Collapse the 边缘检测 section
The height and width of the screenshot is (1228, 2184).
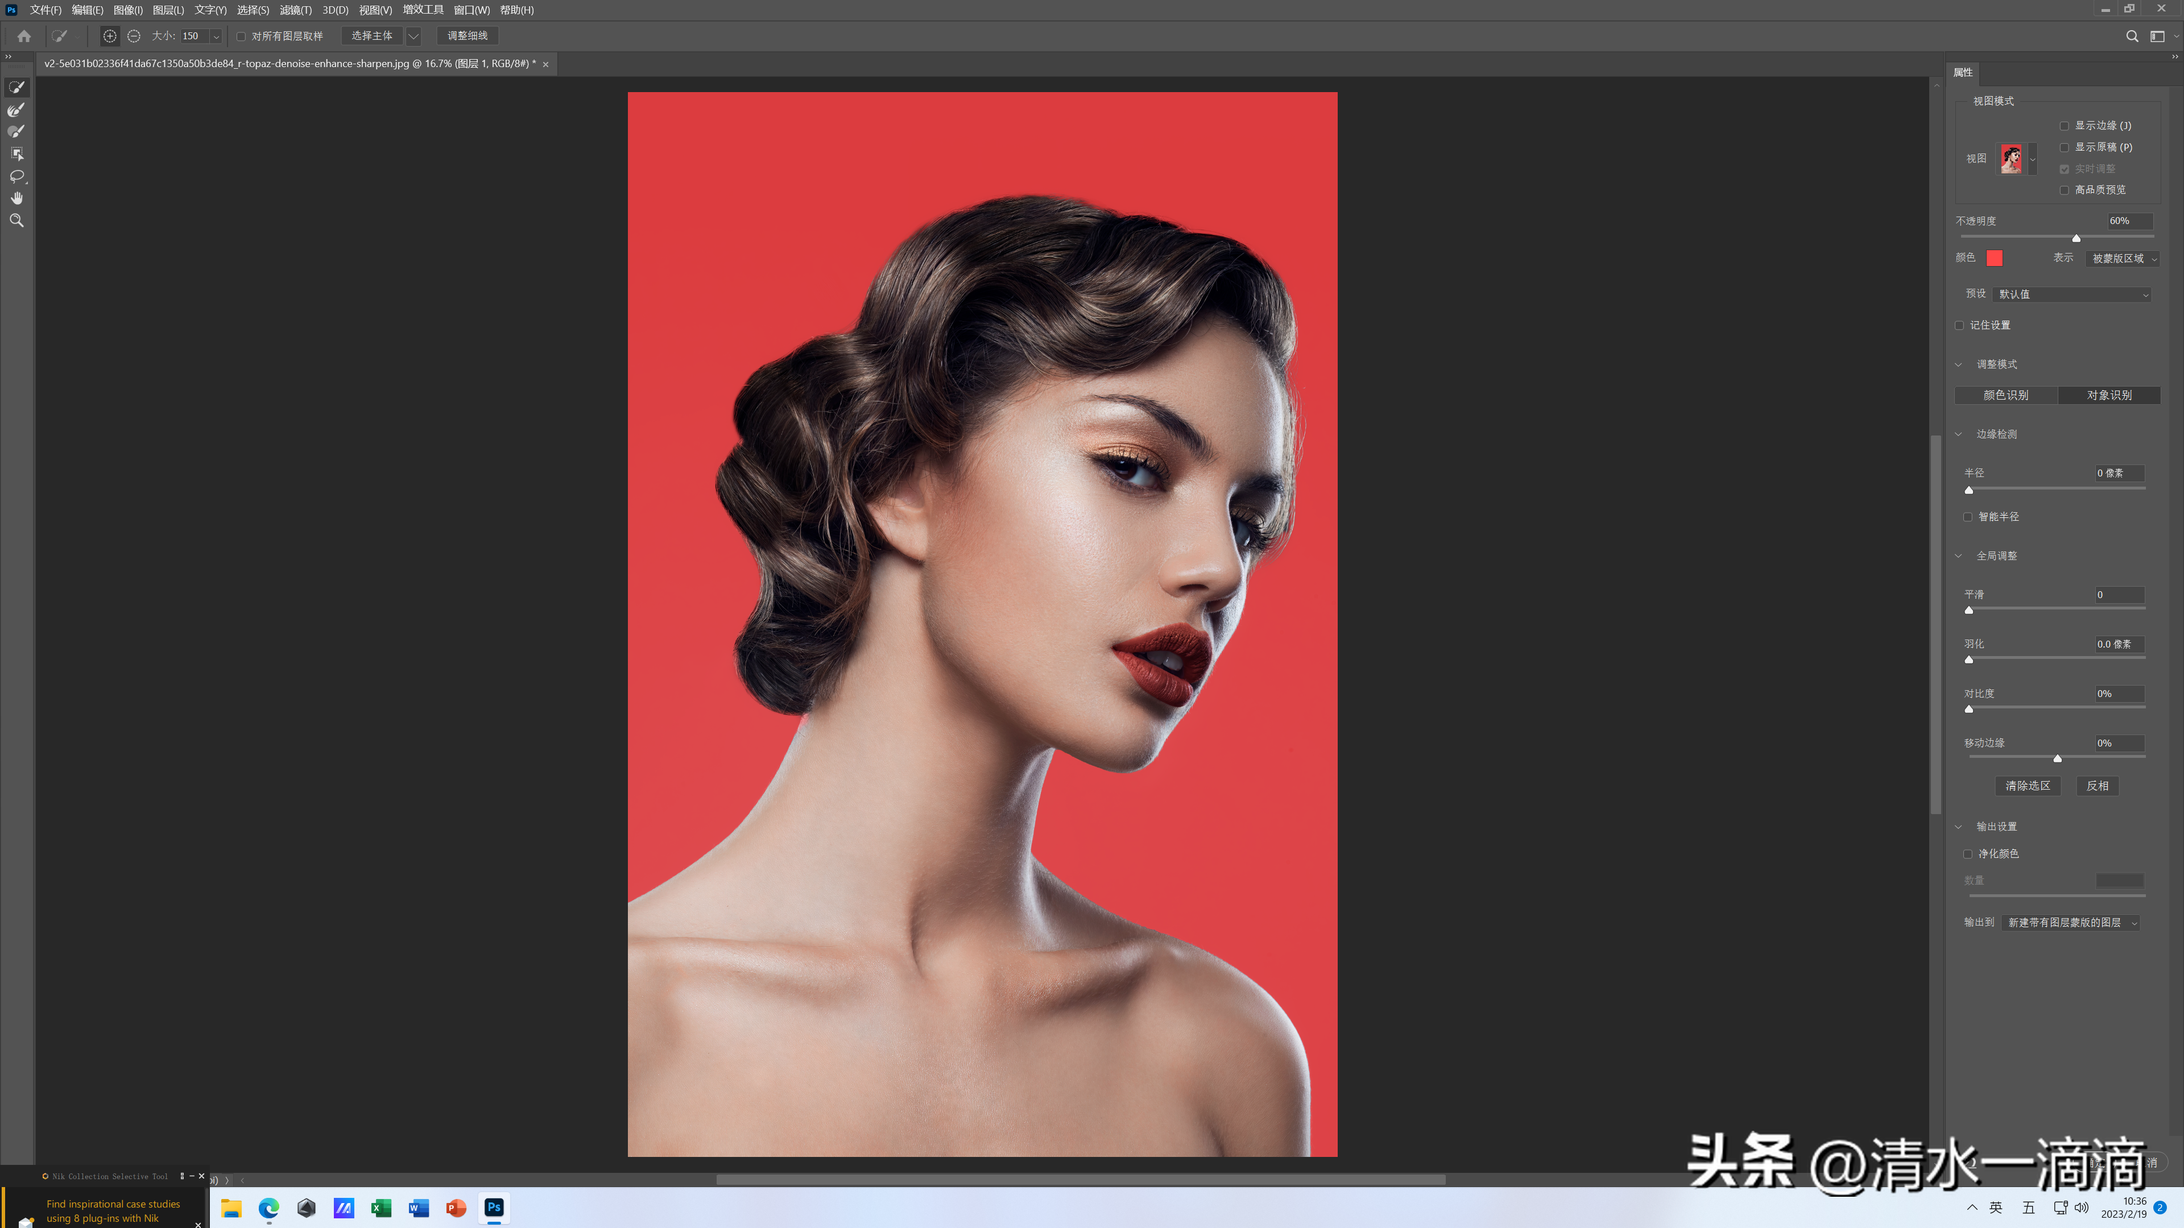pyautogui.click(x=1958, y=434)
